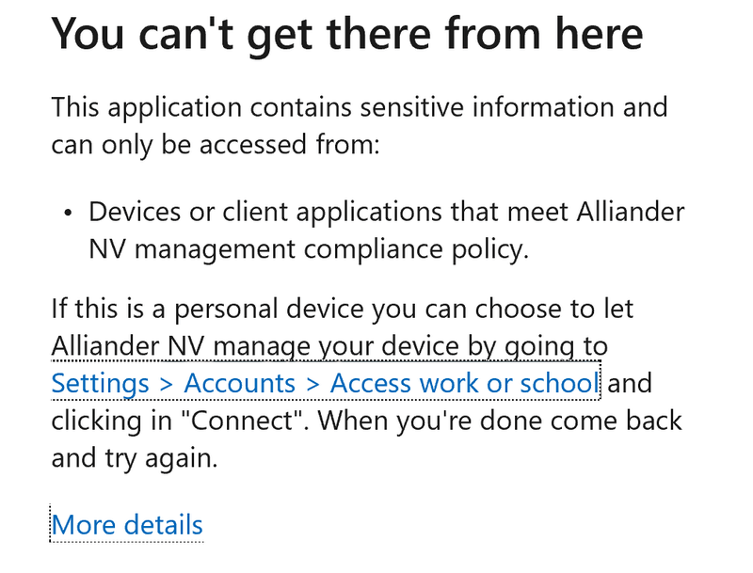Click the "You can't get there from here" heading
This screenshot has width=753, height=573.
(x=347, y=35)
